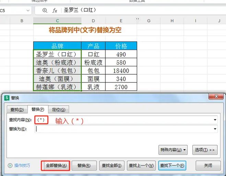This screenshot has height=176, width=226.
Task: Select column H header
Action: click(172, 21)
